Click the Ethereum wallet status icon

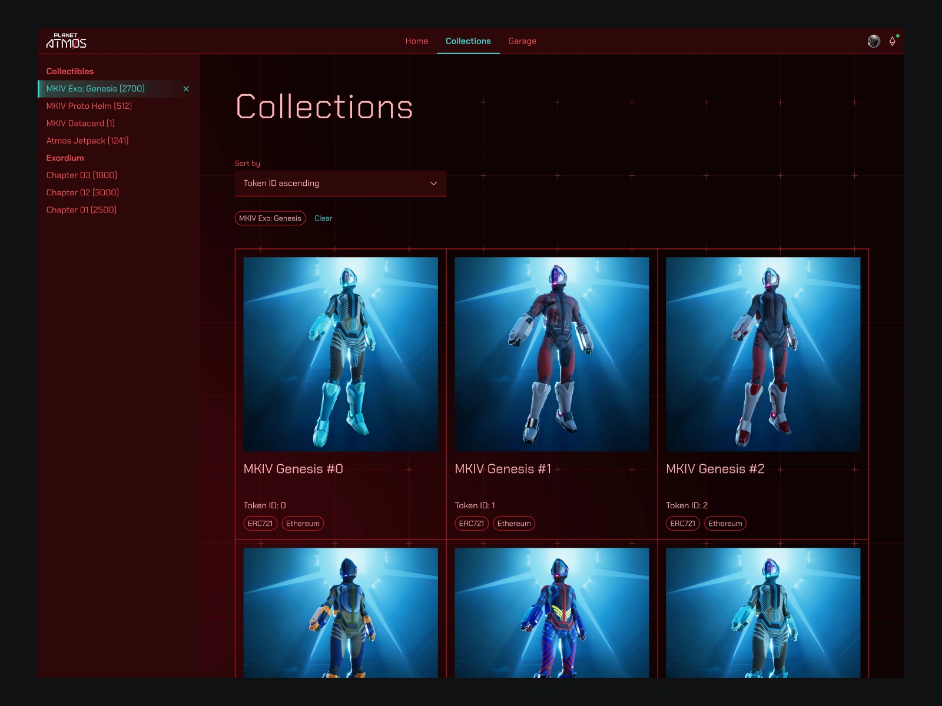pyautogui.click(x=893, y=41)
